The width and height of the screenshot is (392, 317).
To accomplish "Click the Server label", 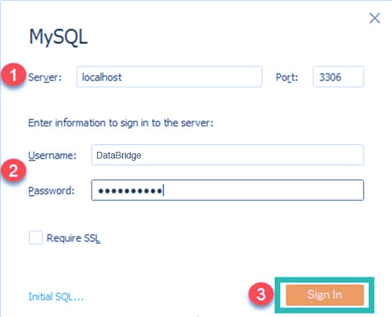I will click(x=45, y=77).
